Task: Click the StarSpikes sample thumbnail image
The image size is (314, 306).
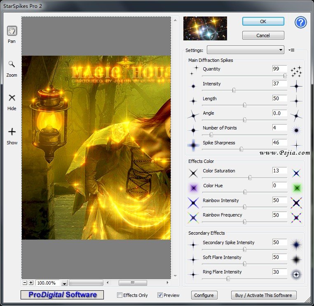Action: pyautogui.click(x=205, y=28)
